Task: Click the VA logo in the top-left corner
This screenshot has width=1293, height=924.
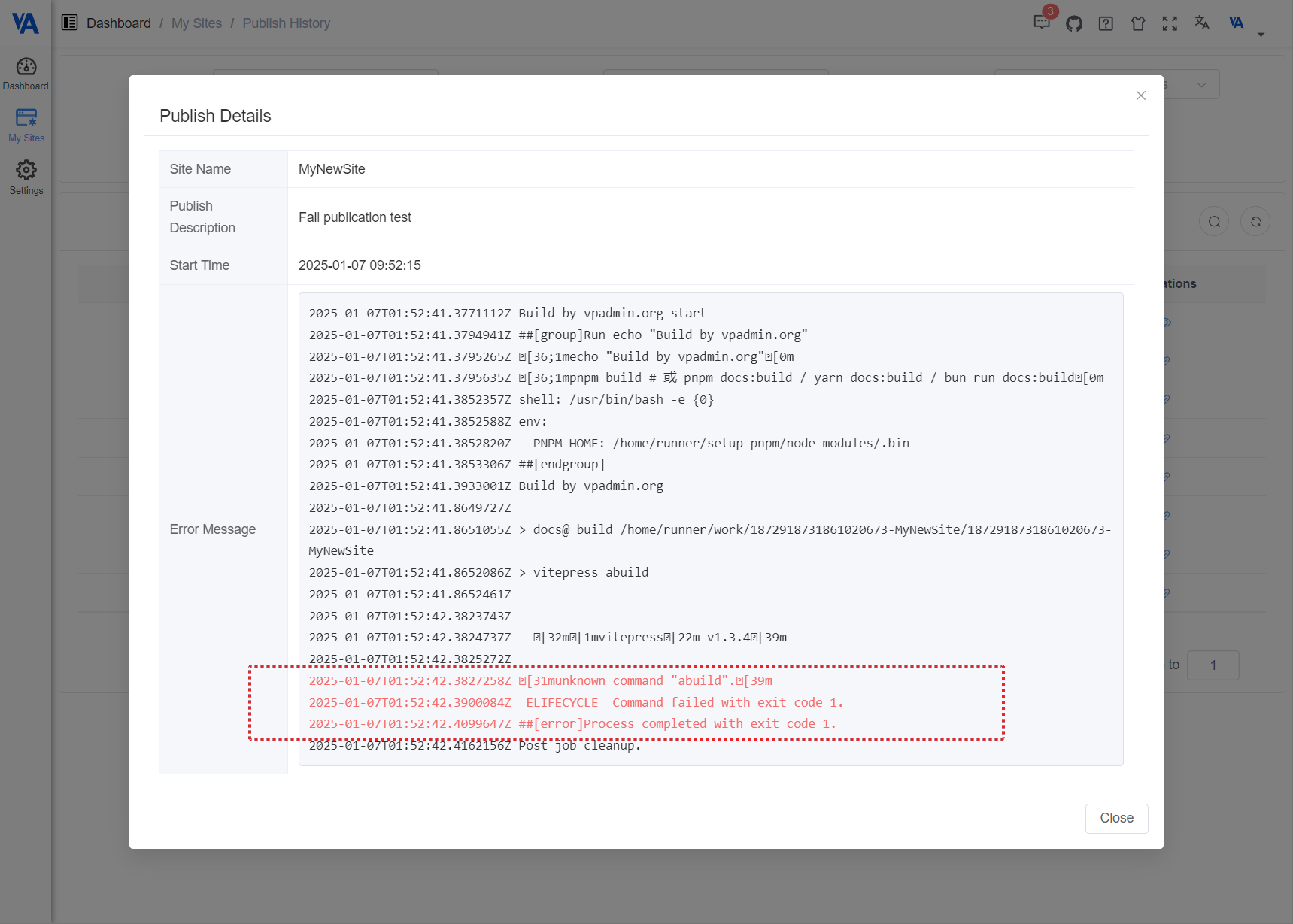Action: coord(25,23)
